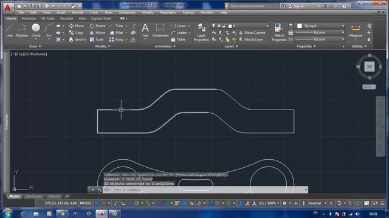Click Match Layer button
Screen dimensions: 389x218
tap(251, 39)
